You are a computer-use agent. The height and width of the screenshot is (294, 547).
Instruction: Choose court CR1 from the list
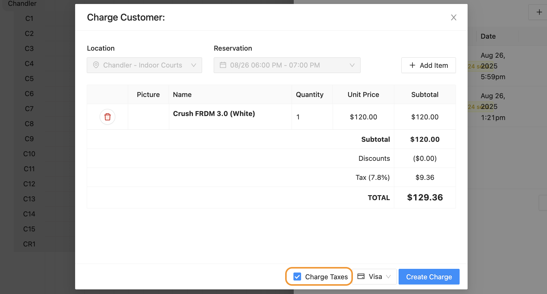click(x=29, y=244)
